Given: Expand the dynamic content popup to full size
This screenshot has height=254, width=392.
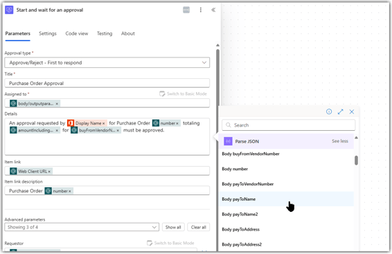Looking at the screenshot, I should 340,111.
